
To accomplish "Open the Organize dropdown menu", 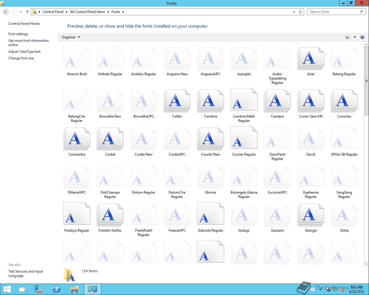I will pos(71,37).
